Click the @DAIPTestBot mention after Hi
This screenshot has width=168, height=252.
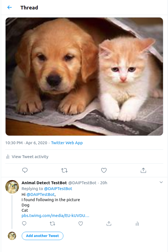[41, 194]
